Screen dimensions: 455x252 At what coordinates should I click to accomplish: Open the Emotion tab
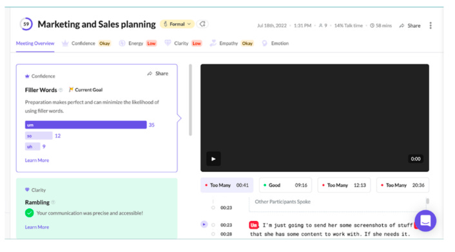coord(275,44)
